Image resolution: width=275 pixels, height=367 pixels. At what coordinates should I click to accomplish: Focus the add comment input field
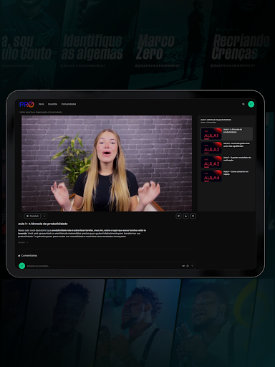tap(102, 266)
